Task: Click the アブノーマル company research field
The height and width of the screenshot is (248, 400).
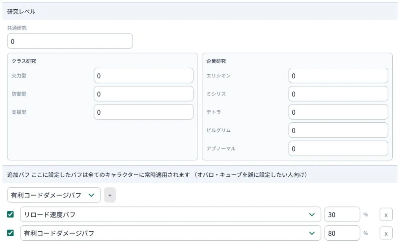Action: (338, 148)
